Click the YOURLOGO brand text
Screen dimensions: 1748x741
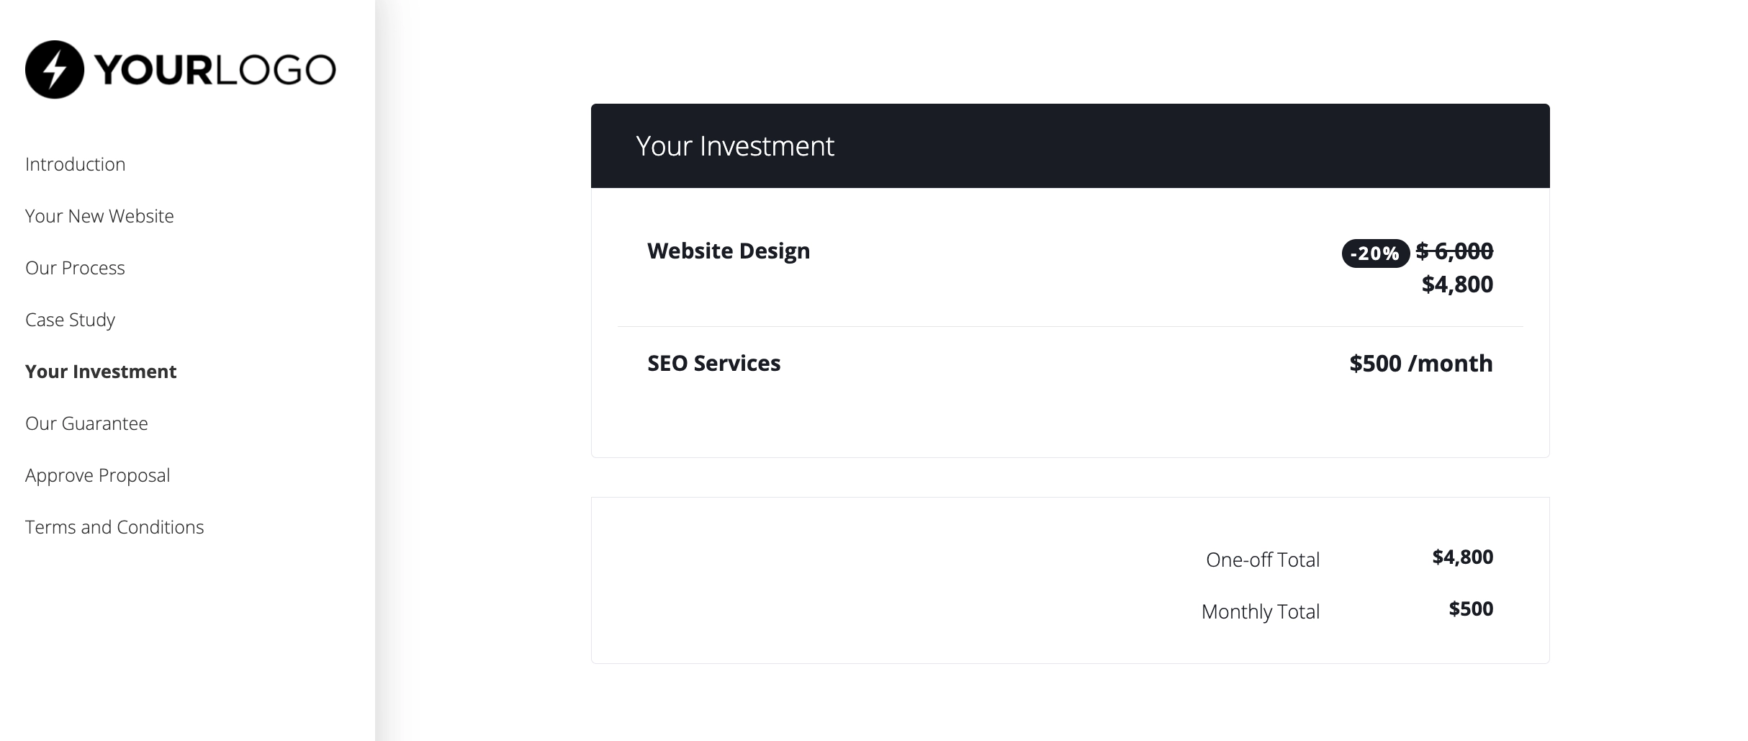tap(215, 70)
